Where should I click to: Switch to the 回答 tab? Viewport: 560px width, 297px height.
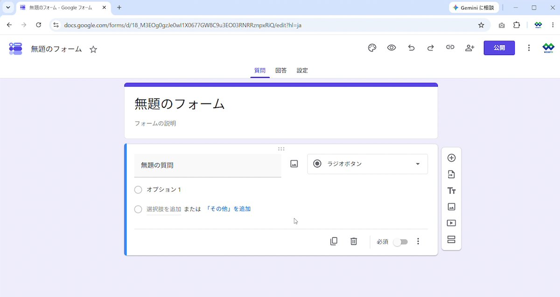coord(281,70)
